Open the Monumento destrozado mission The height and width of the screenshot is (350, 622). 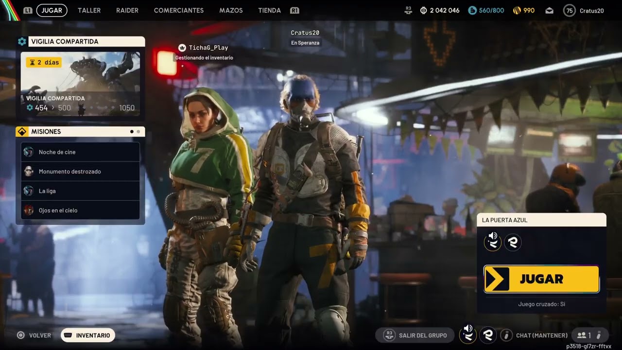[80, 172]
